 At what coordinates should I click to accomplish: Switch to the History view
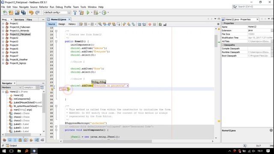72,24
